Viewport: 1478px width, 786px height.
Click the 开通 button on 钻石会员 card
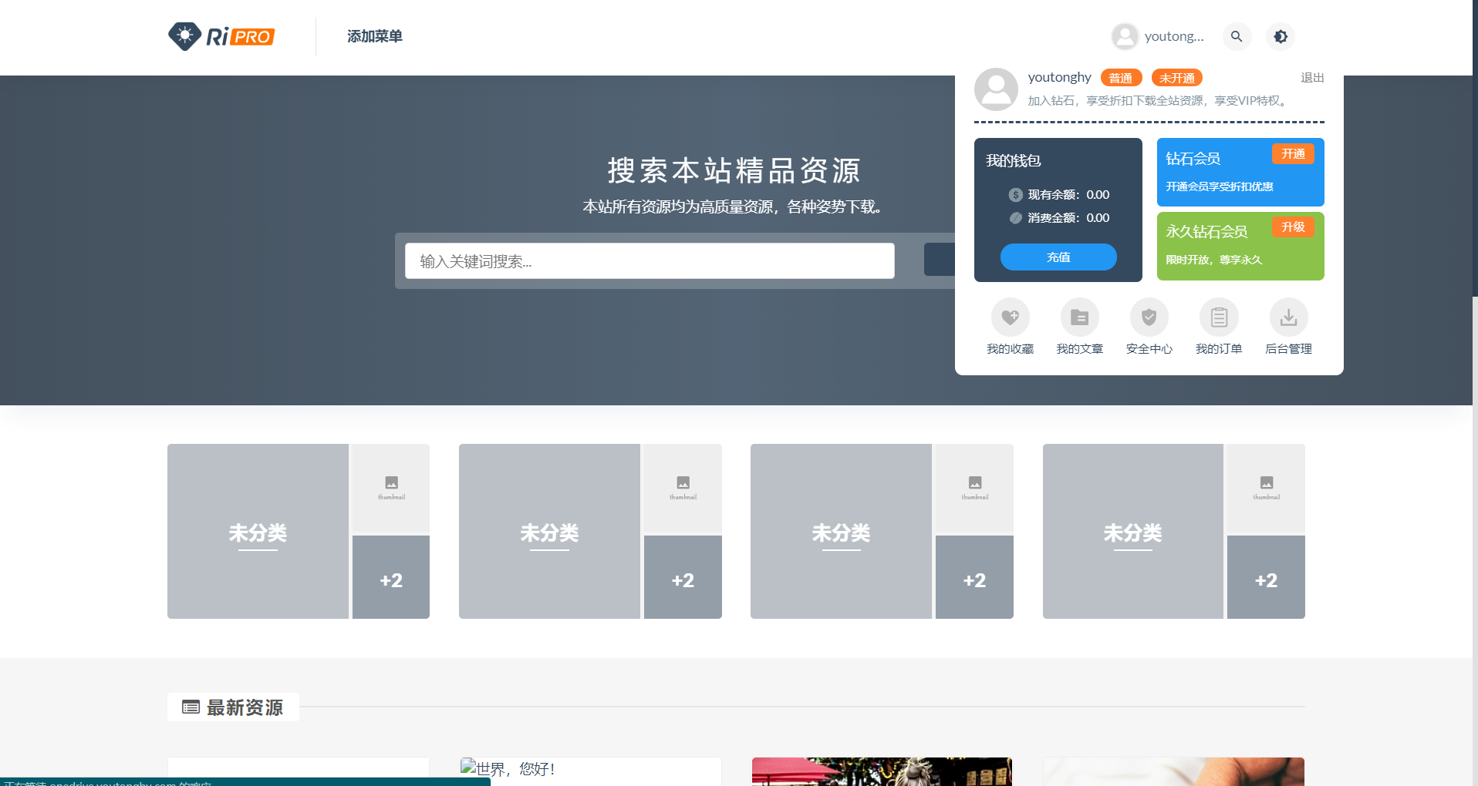tap(1293, 154)
